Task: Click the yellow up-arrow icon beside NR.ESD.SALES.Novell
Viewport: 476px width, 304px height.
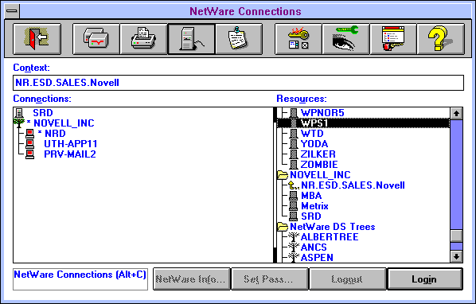Action: pos(293,185)
